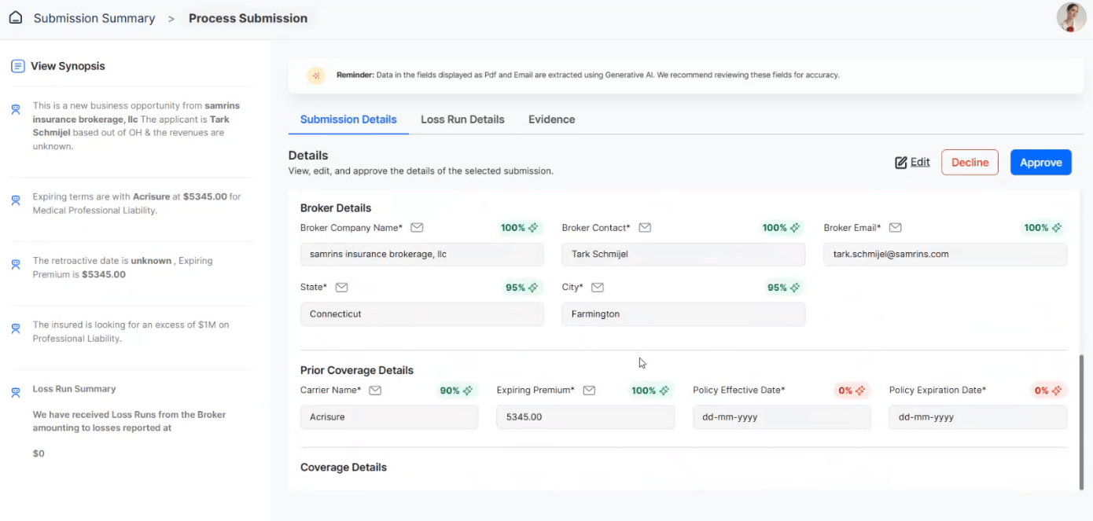Click the 0% confidence badge for Policy Effective Date
The width and height of the screenshot is (1093, 521).
pos(852,391)
